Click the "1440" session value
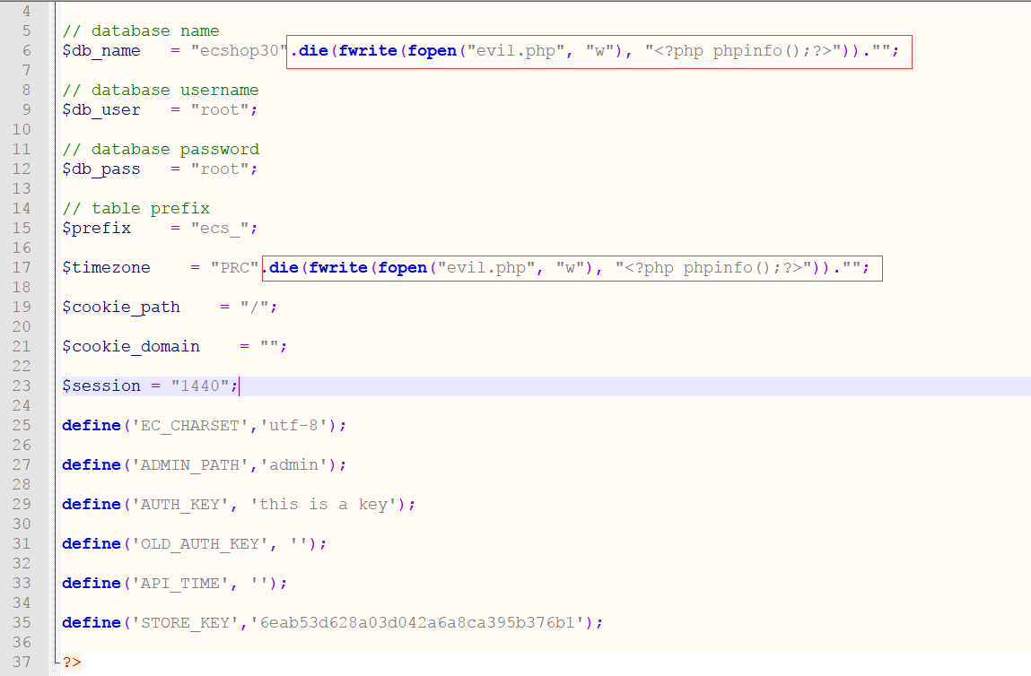Viewport: 1031px width, 676px height. click(200, 386)
